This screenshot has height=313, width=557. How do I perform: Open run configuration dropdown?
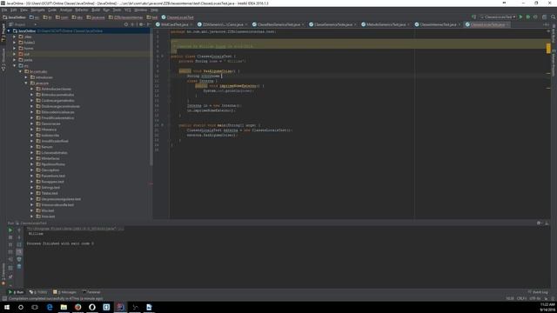pyautogui.click(x=497, y=17)
